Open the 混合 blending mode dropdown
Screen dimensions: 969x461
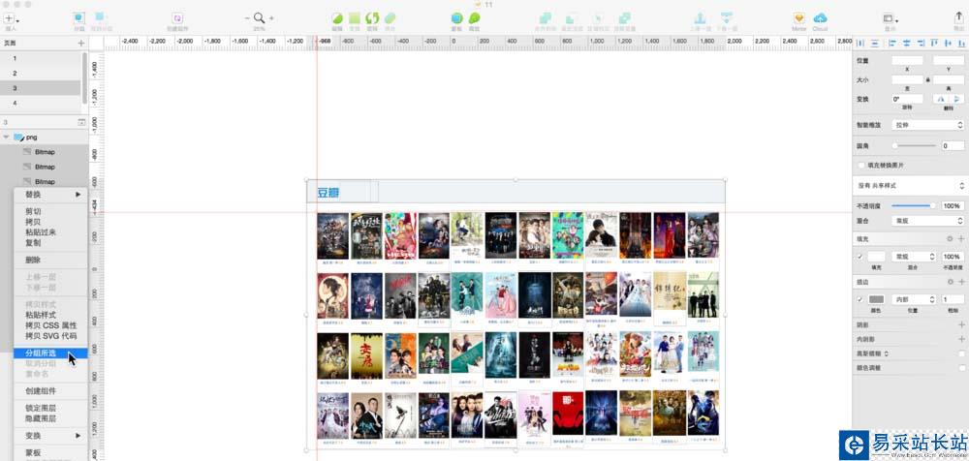pos(928,220)
